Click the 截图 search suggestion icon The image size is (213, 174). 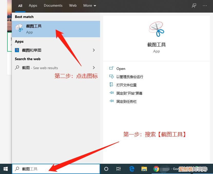pos(16,68)
